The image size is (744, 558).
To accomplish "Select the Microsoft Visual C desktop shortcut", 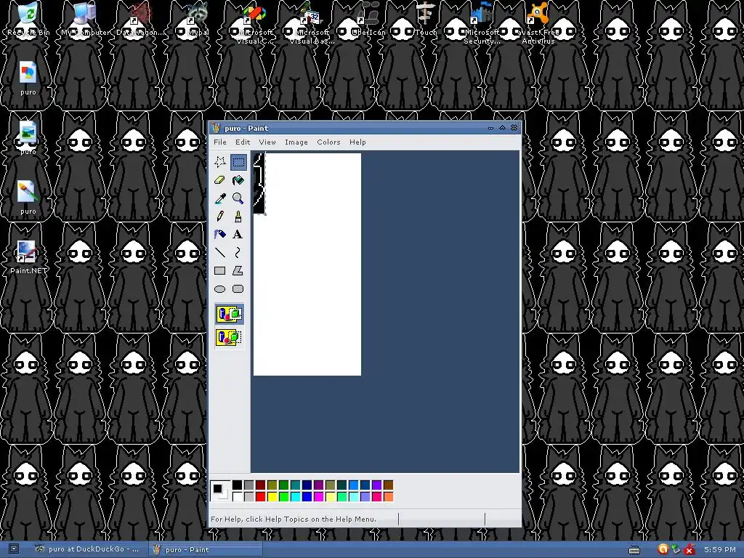I will click(255, 23).
